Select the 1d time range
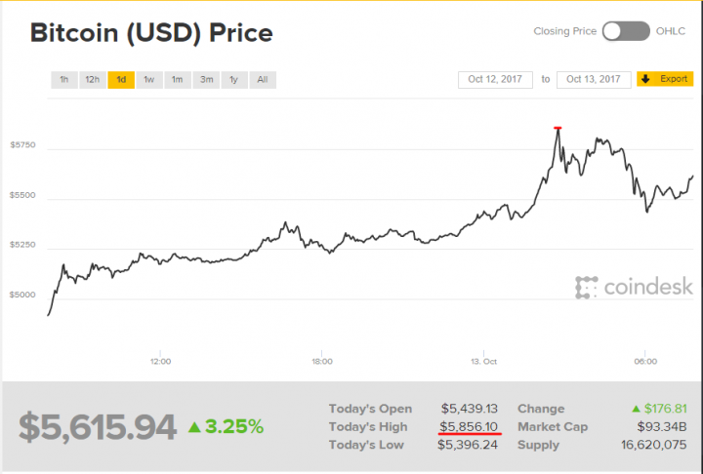The image size is (703, 474). click(x=121, y=79)
